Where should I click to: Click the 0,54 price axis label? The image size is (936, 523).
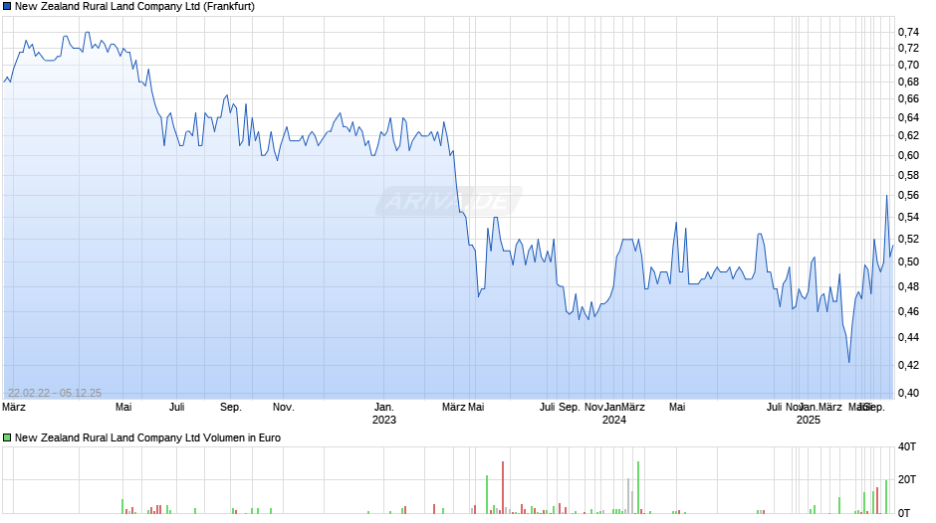(x=908, y=217)
